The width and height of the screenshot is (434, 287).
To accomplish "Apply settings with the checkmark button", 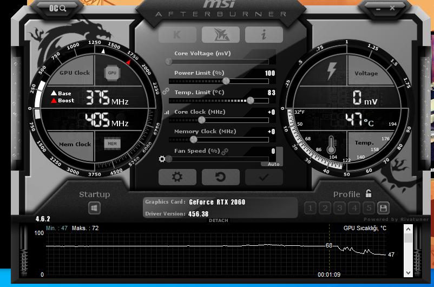I will point(264,177).
